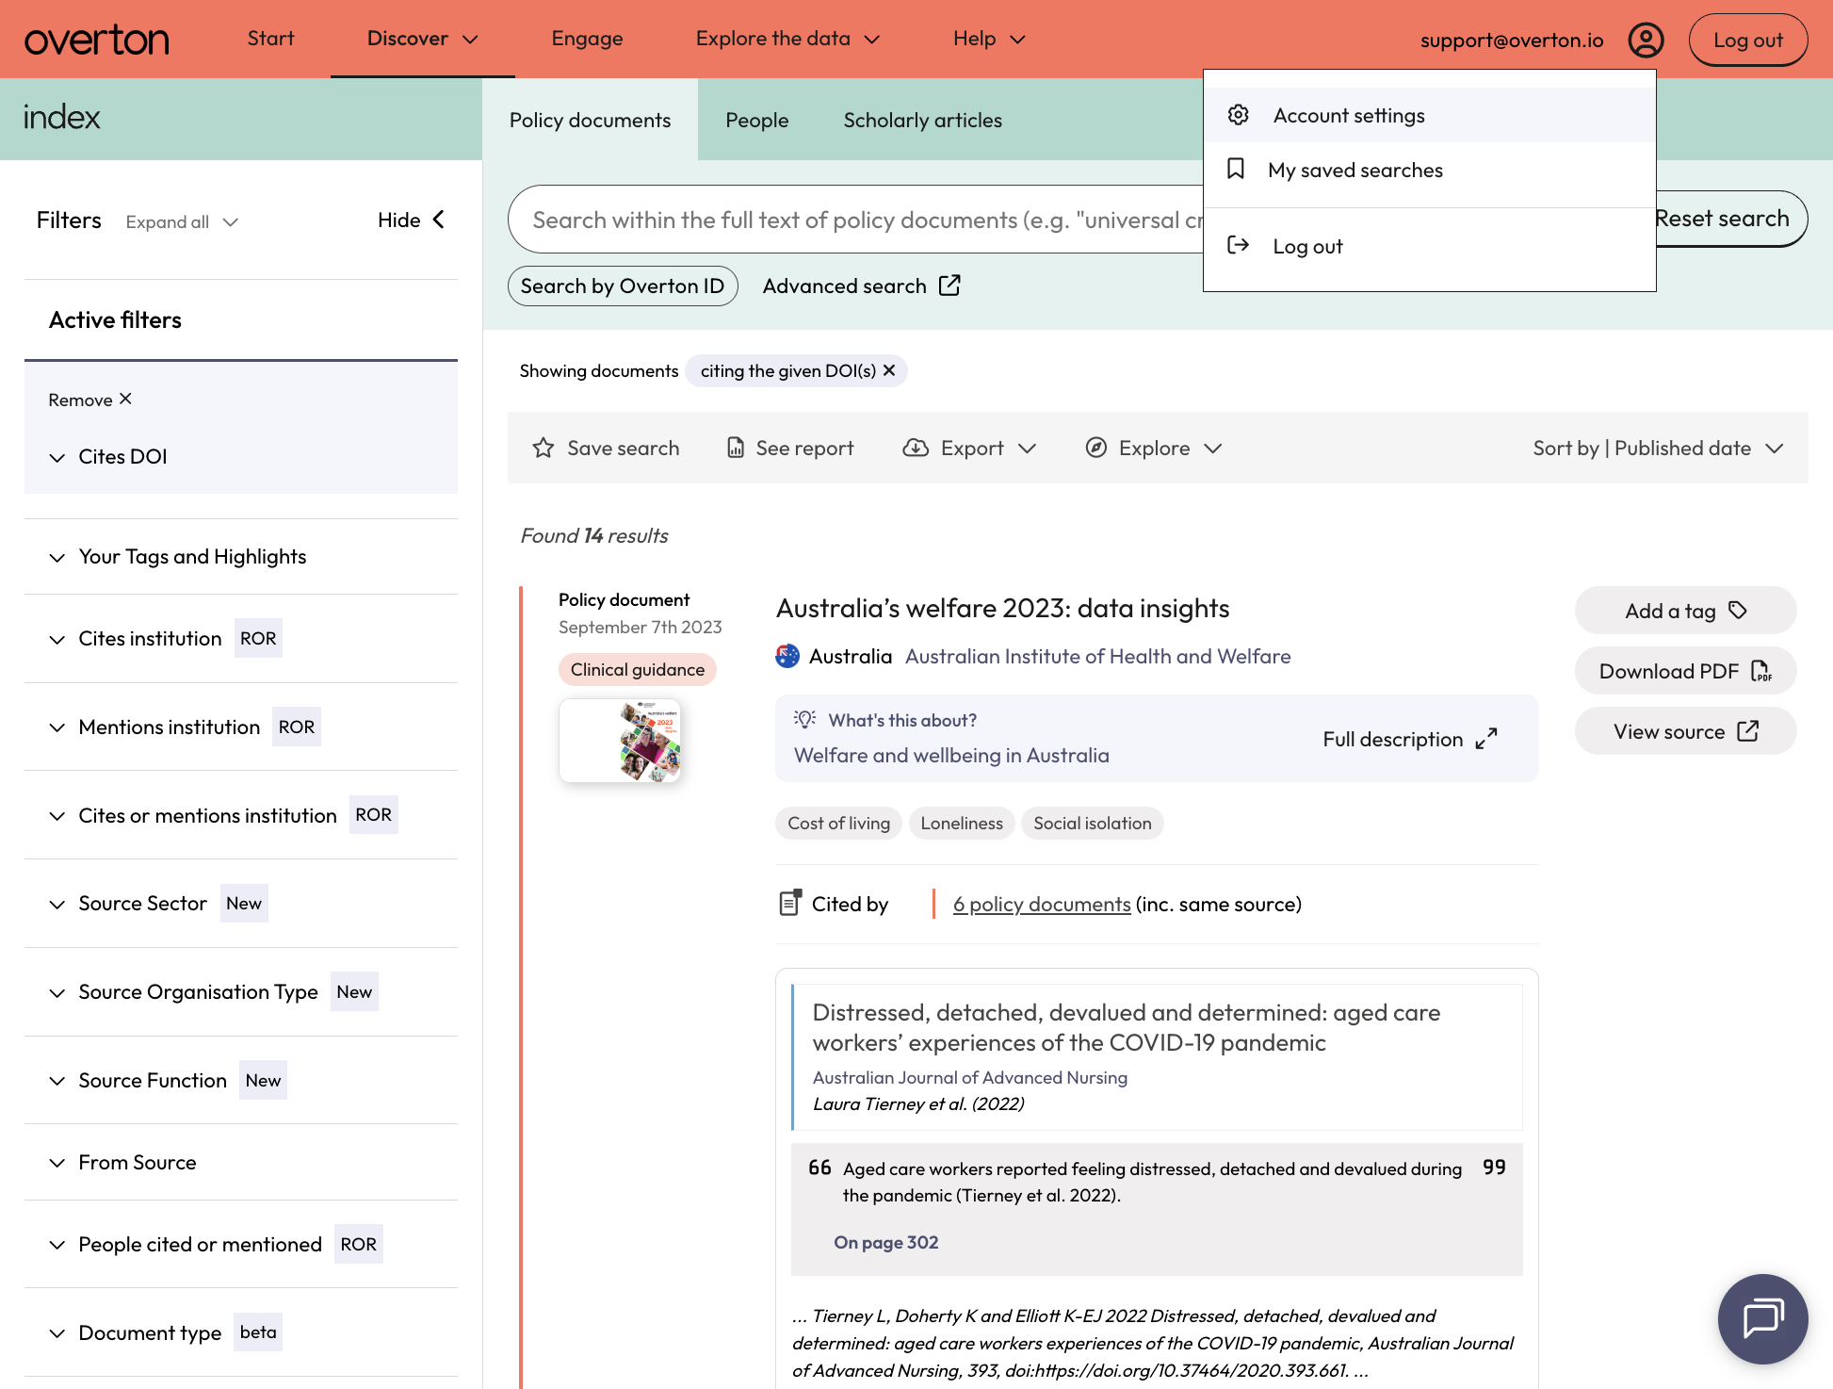Click the See report document icon
The height and width of the screenshot is (1389, 1833).
point(735,448)
